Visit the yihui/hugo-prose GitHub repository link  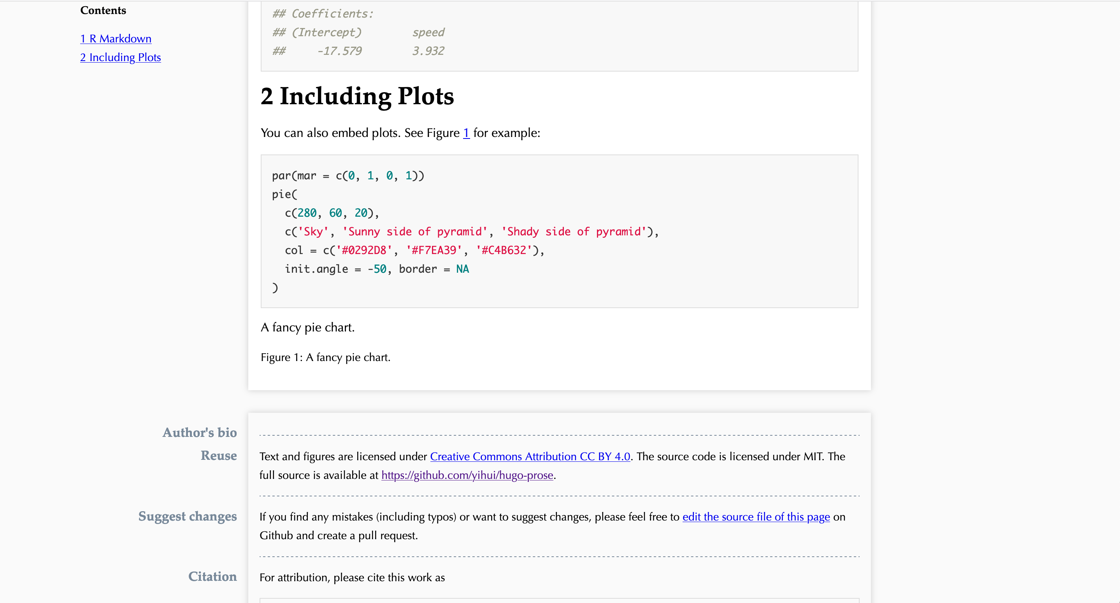[x=467, y=475]
